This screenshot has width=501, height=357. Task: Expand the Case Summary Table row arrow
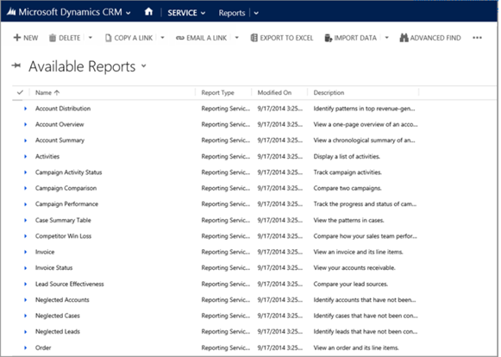pyautogui.click(x=26, y=220)
